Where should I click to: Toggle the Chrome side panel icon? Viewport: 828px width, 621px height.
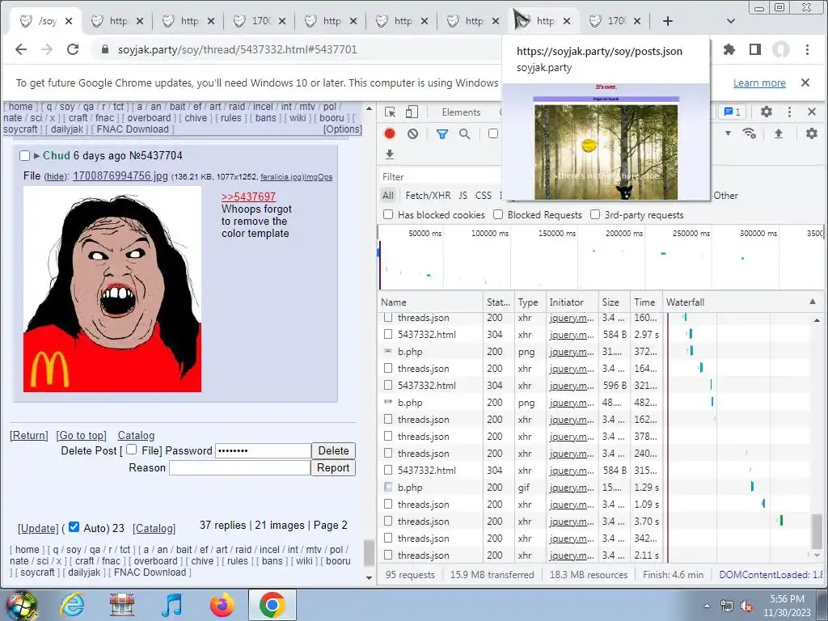tap(755, 49)
